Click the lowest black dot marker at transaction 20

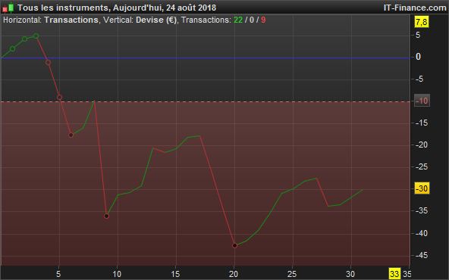click(x=235, y=245)
